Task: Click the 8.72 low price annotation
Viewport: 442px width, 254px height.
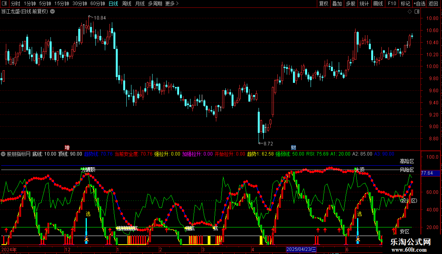Action: point(268,144)
